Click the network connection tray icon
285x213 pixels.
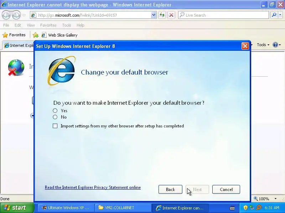[x=252, y=208]
